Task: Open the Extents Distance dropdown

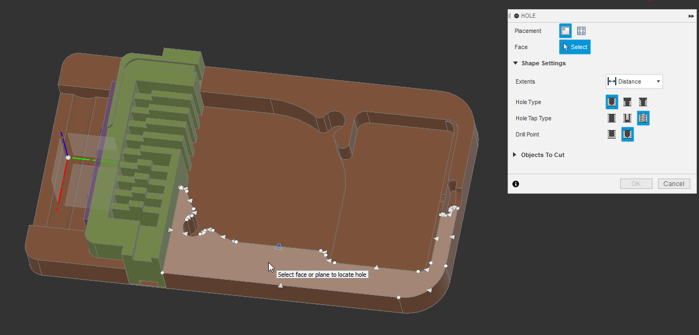Action: (634, 81)
